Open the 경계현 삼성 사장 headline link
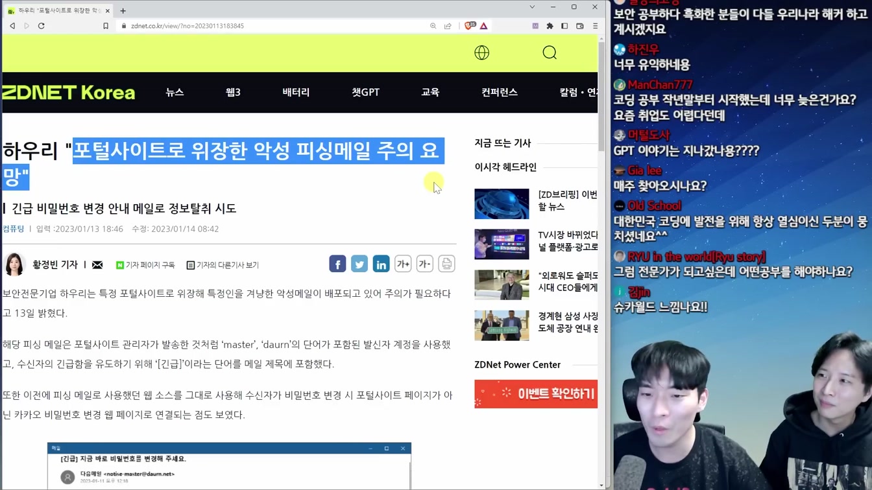Viewport: 872px width, 490px height. 568,321
